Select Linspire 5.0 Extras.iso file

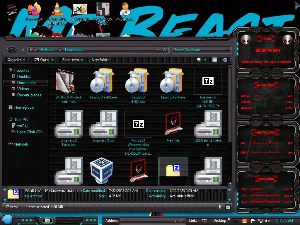(69, 128)
